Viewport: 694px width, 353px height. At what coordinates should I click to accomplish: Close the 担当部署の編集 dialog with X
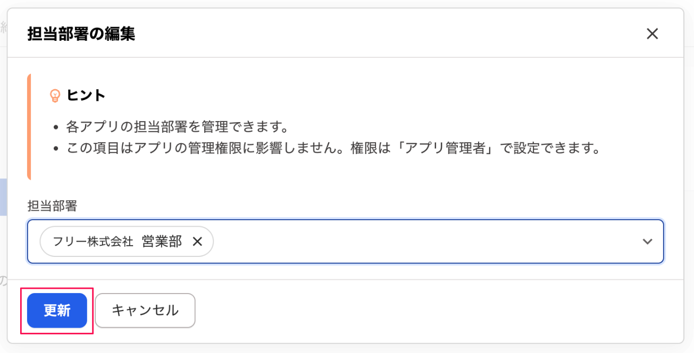click(652, 34)
